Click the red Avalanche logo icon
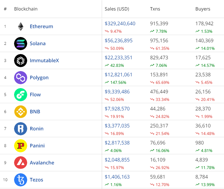Image resolution: width=224 pixels, height=189 pixels. 21,163
